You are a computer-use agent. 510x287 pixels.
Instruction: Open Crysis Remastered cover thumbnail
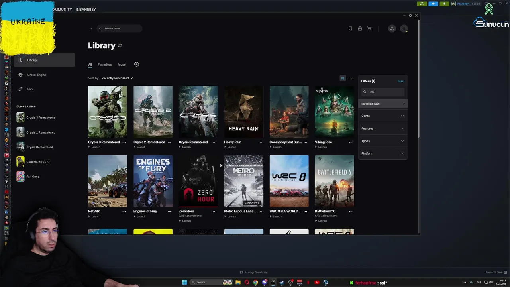pos(198,112)
